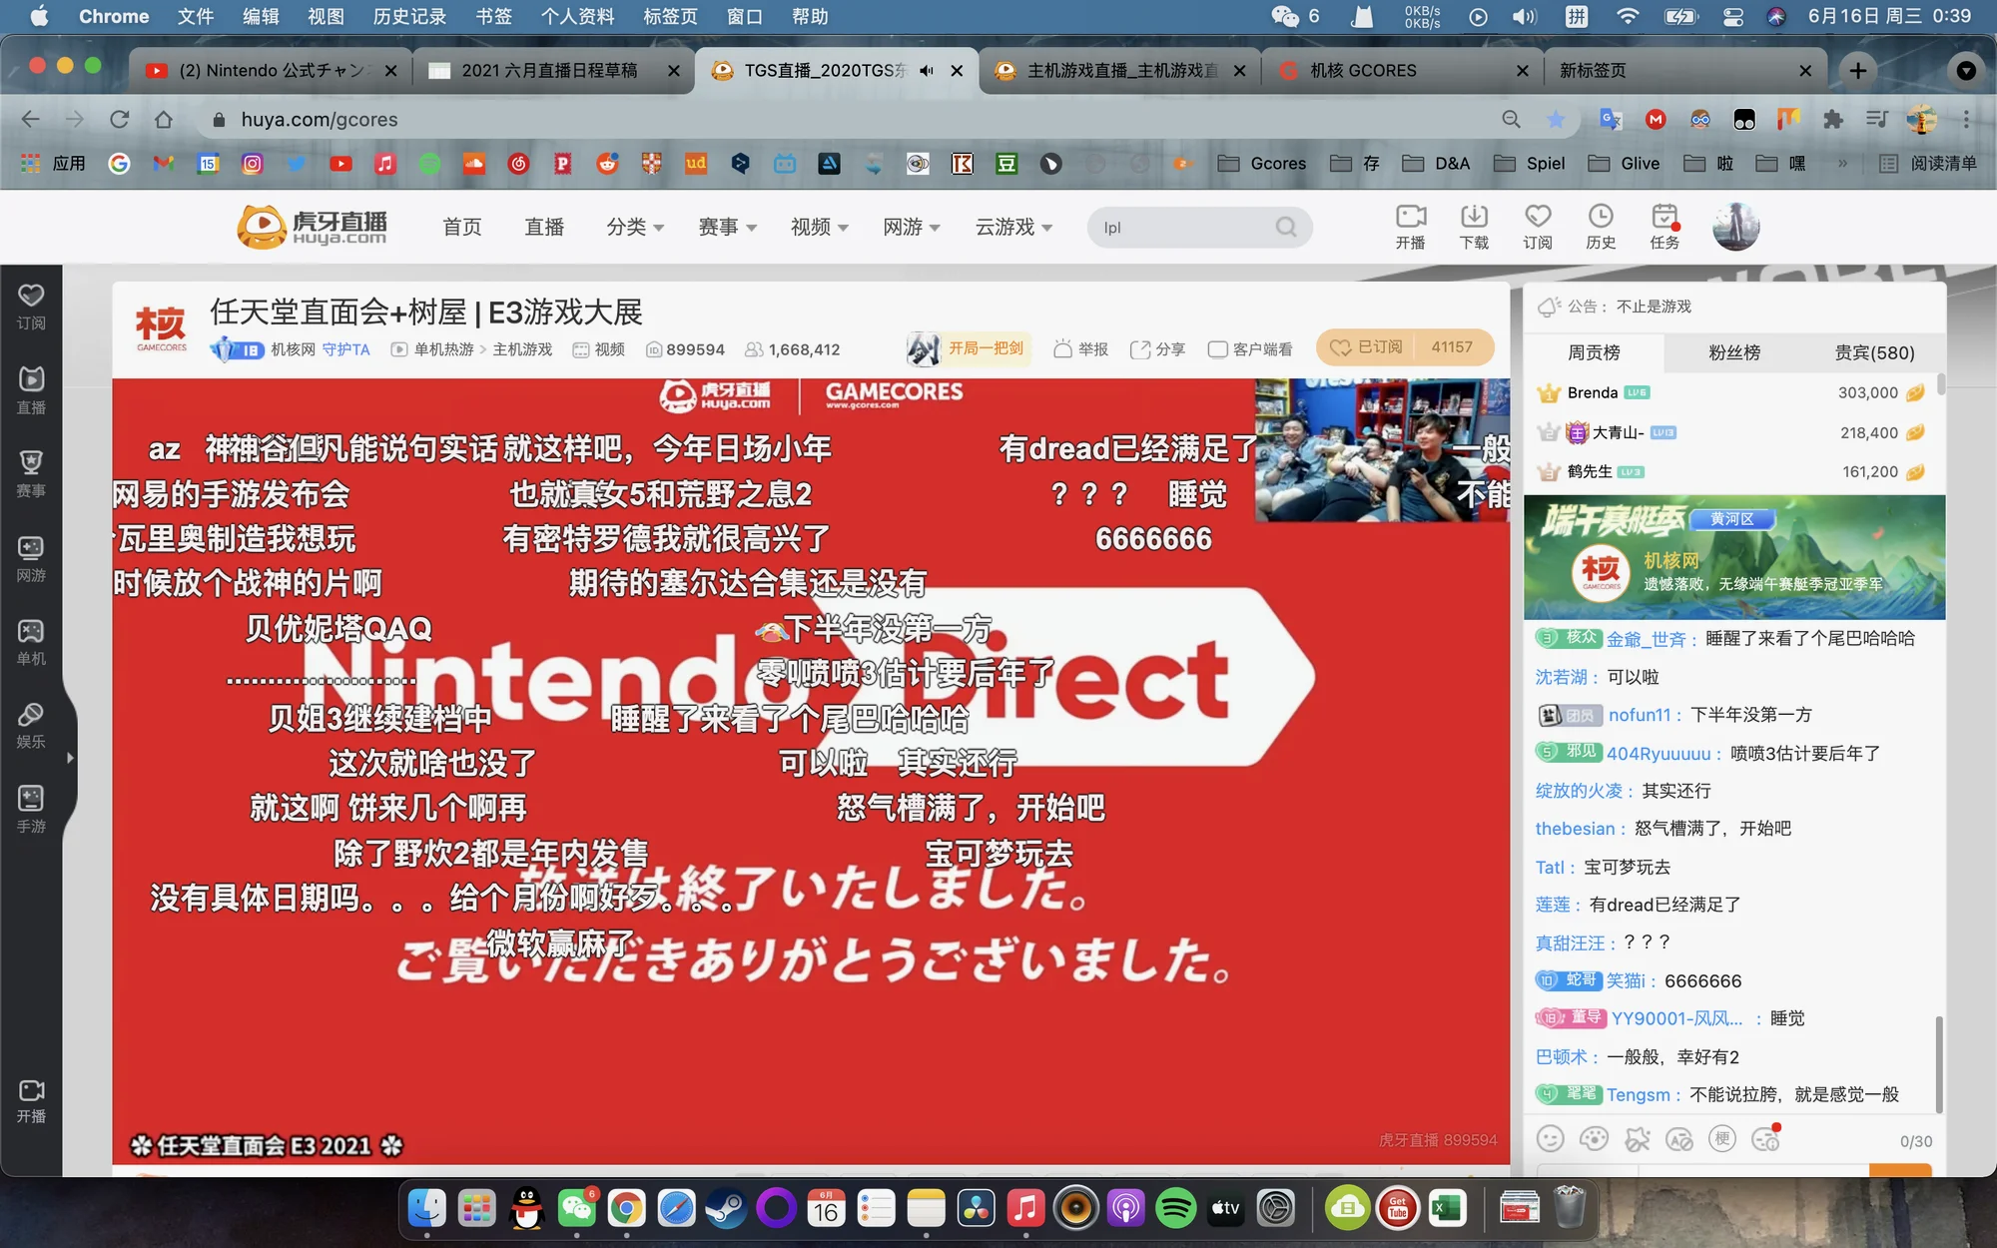Click the Huya 虎牙直播 logo

[x=313, y=227]
